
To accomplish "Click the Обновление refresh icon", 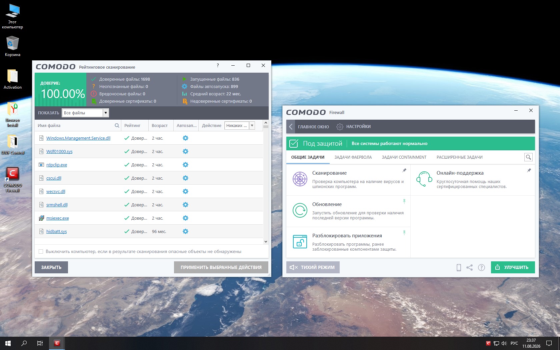I will [300, 210].
